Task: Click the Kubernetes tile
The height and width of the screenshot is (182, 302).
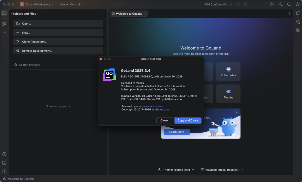Action: pos(228,72)
